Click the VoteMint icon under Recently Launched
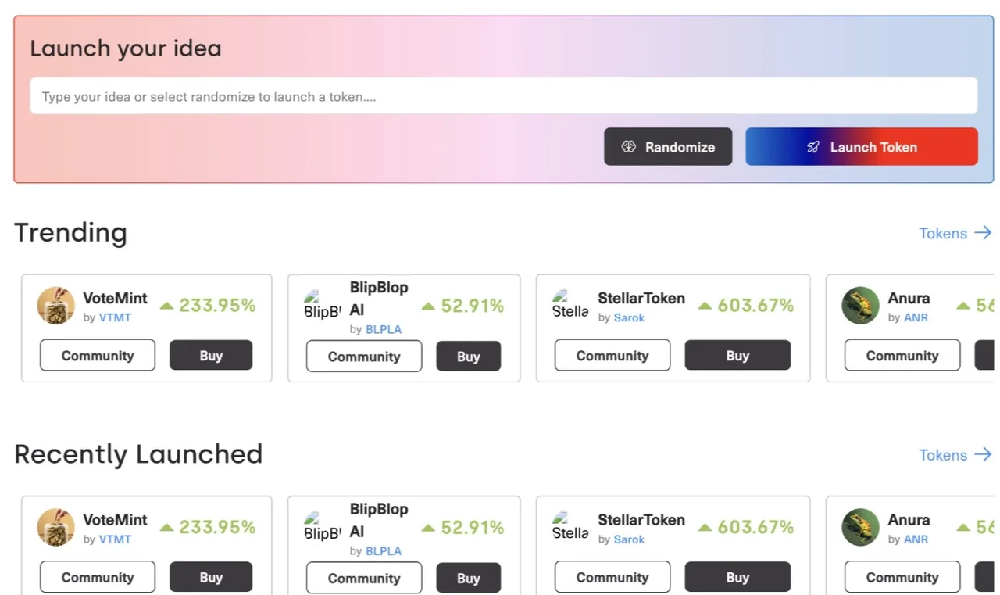1000x595 pixels. [x=55, y=527]
